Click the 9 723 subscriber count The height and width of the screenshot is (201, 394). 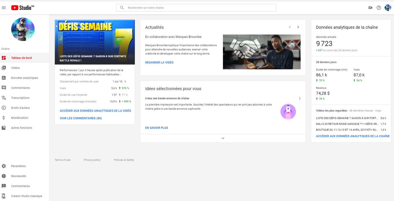point(324,44)
